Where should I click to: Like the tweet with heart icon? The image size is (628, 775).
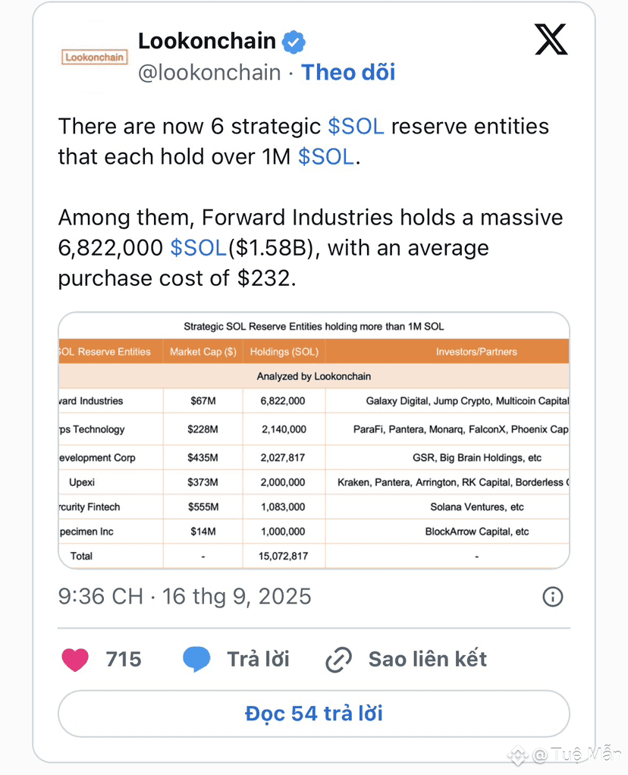click(75, 659)
